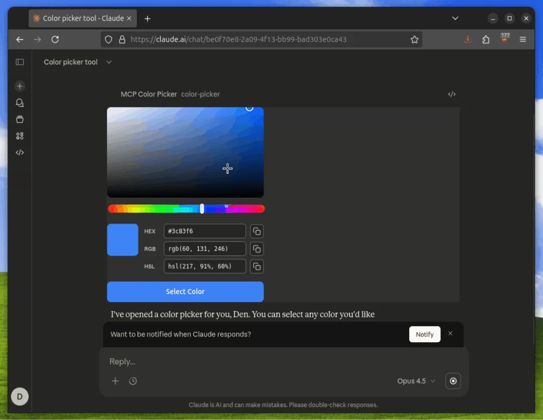
Task: Open browser extensions puzzle icon
Action: tap(486, 40)
